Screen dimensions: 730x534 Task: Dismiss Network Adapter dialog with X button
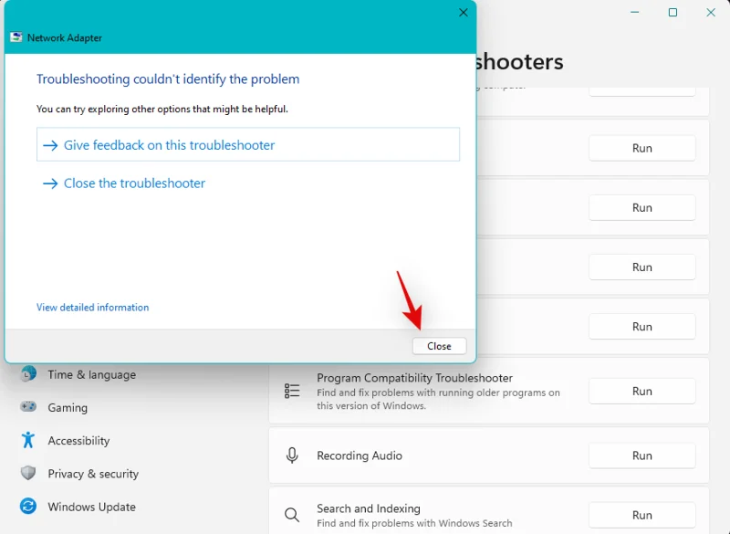463,13
